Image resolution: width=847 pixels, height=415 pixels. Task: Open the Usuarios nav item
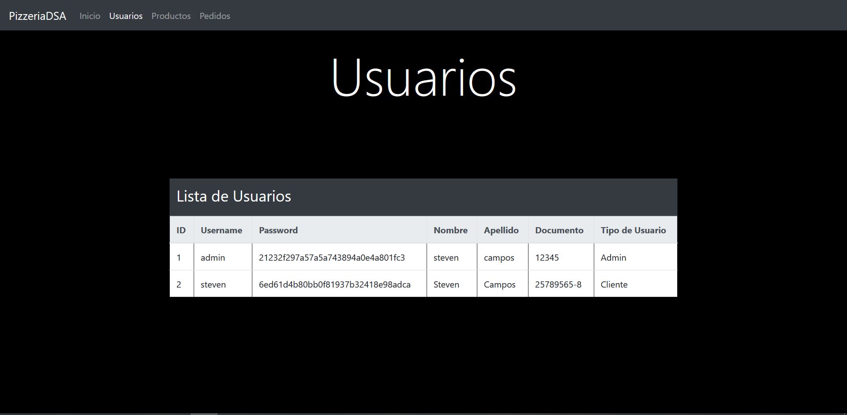(x=126, y=16)
